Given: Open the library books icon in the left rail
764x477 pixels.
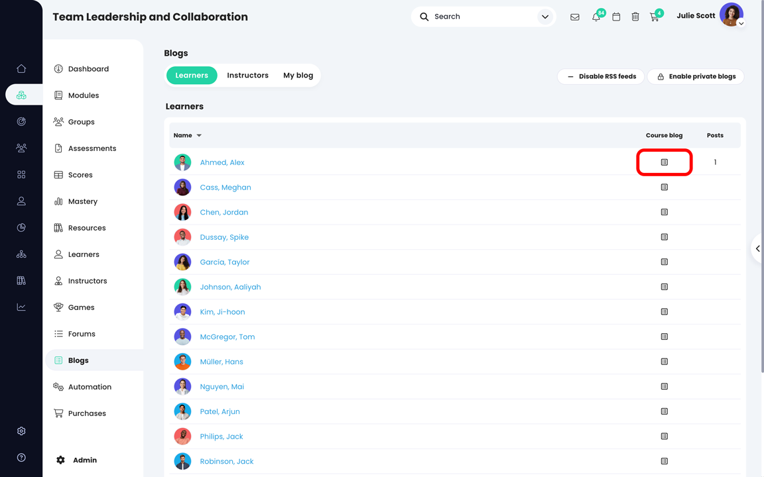Looking at the screenshot, I should [21, 280].
